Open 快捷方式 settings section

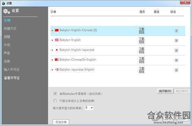(10, 29)
